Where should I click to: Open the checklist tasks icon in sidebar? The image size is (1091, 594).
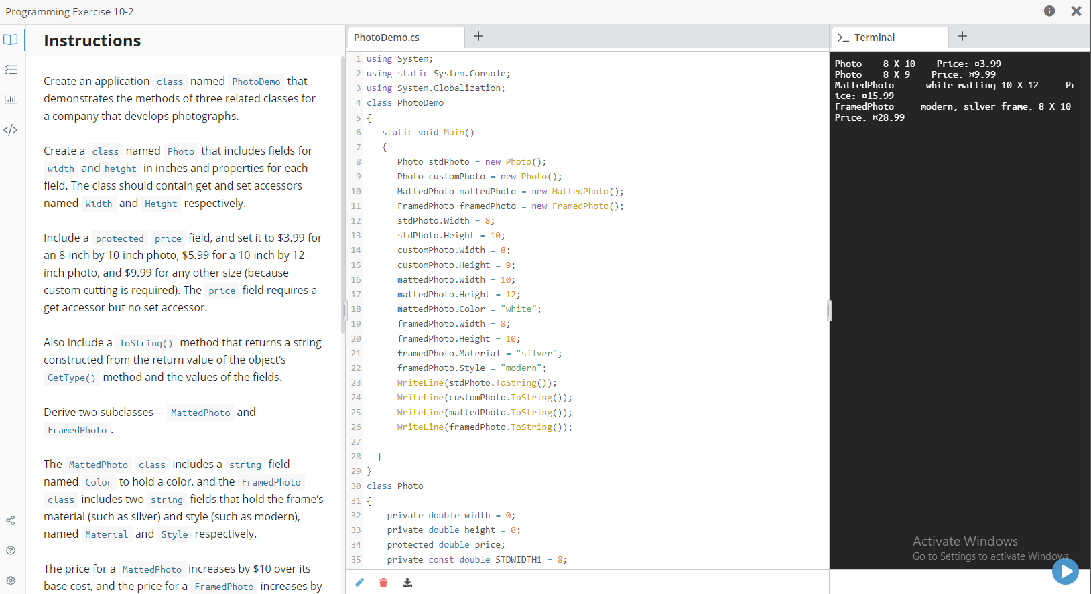tap(11, 70)
